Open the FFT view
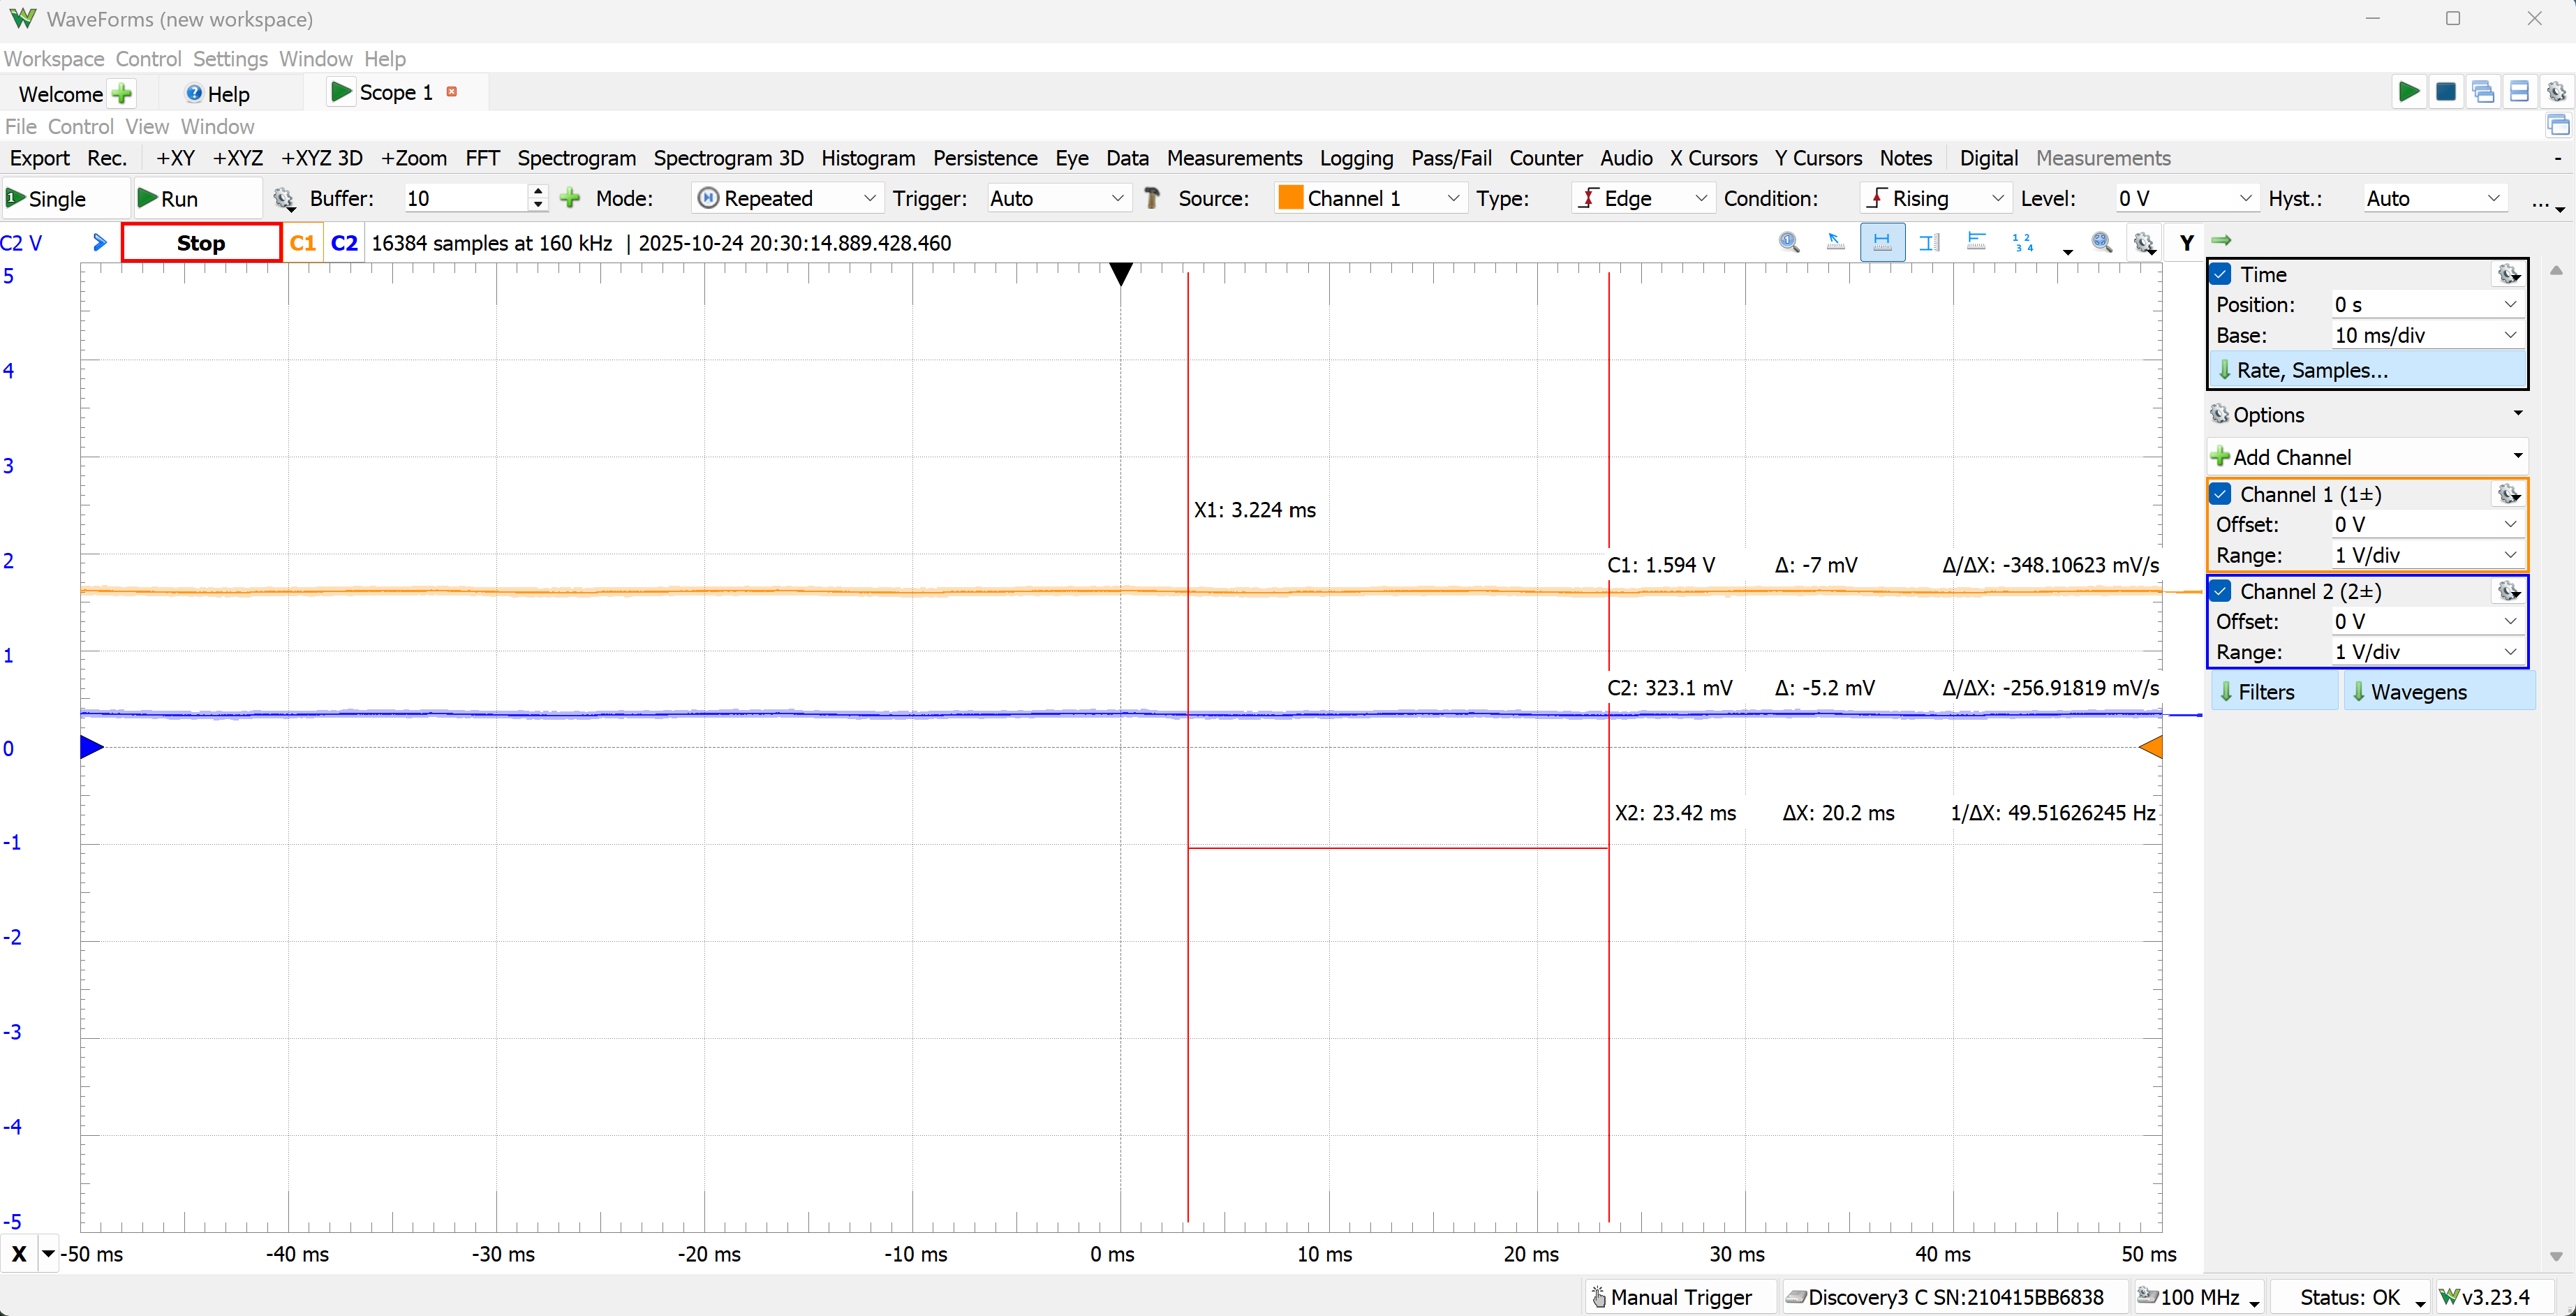Screen dimensions: 2576x1316 click(x=482, y=158)
